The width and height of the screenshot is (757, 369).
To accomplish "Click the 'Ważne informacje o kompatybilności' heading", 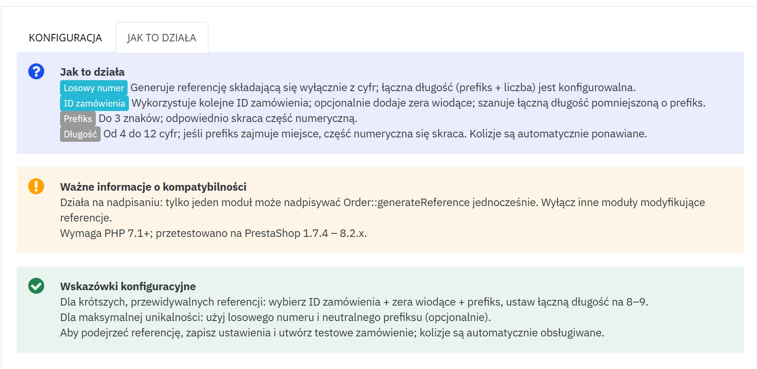I will pos(155,187).
